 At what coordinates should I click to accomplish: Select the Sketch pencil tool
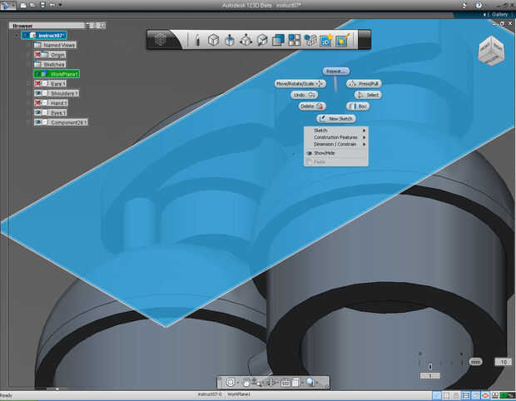[x=197, y=41]
